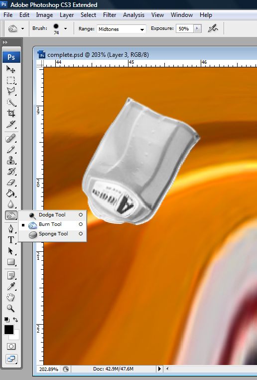Select the Notes tool
Viewport: 257px width, 380px height.
[11, 275]
